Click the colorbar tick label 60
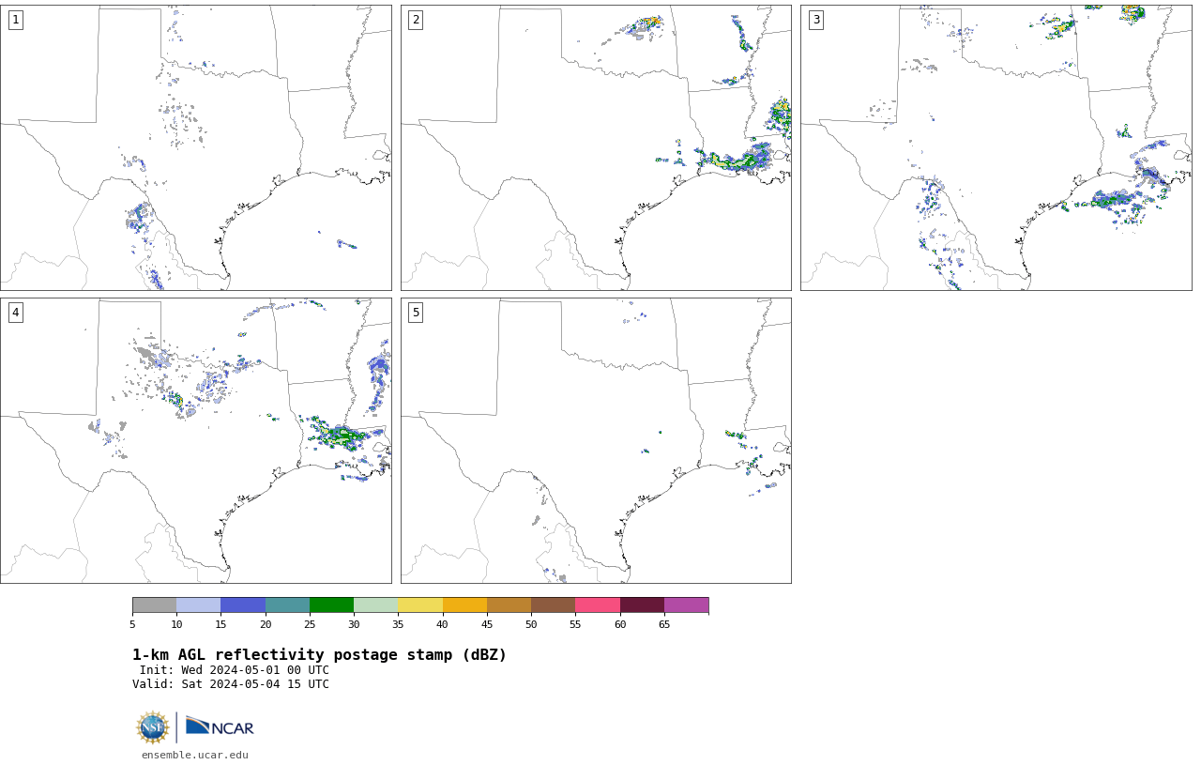 (x=620, y=625)
